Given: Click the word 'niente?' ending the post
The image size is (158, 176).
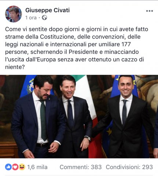Looking at the screenshot, I should [x=15, y=67].
